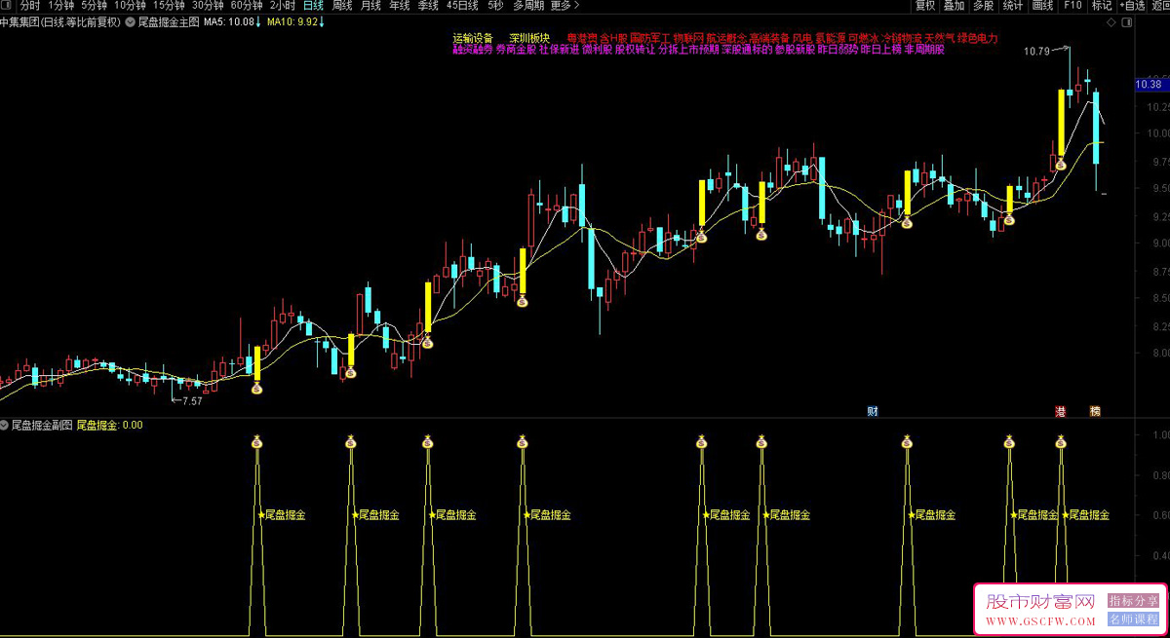Add stock with +自选 button
The height and width of the screenshot is (638, 1170).
pos(1132,6)
